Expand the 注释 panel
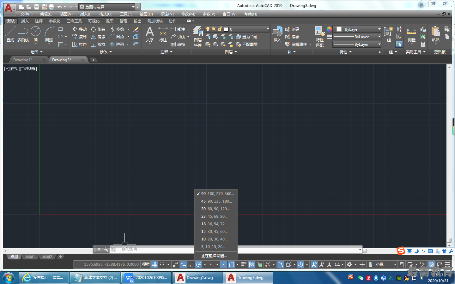Image resolution: width=455 pixels, height=284 pixels. [167, 52]
